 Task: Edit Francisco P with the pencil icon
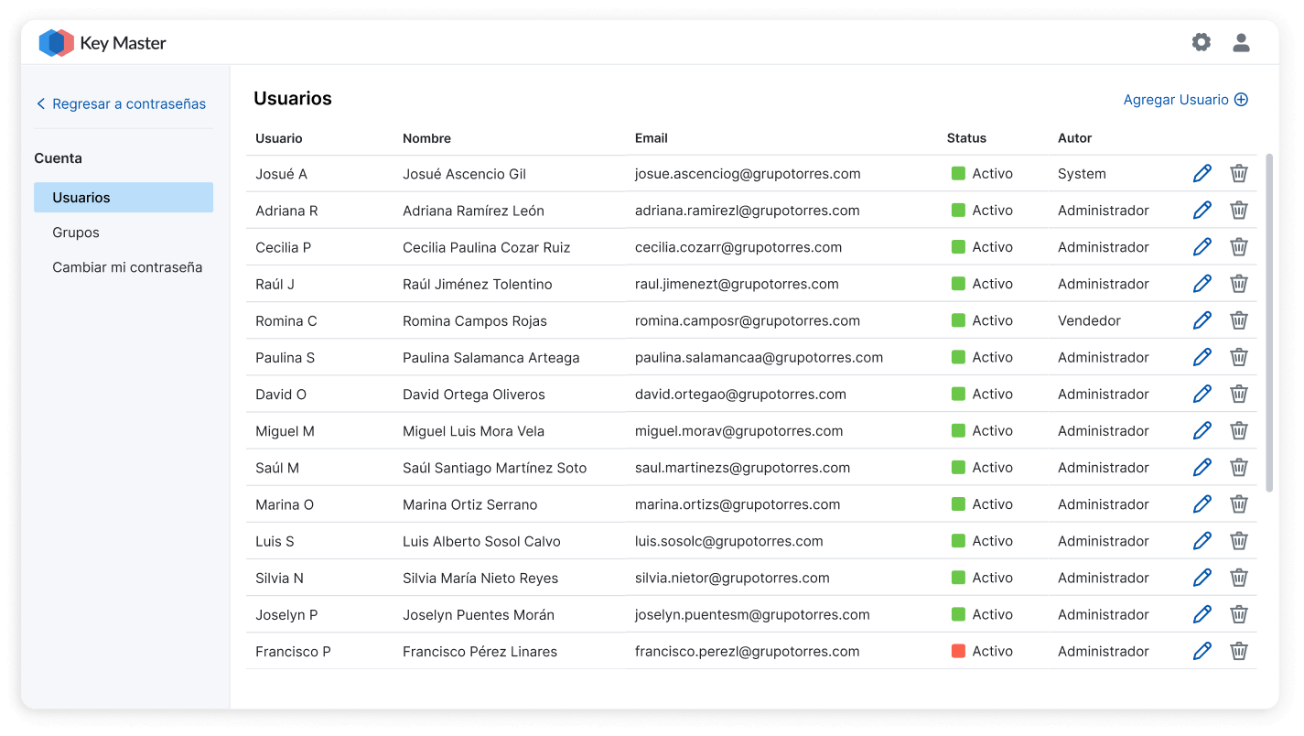1202,651
